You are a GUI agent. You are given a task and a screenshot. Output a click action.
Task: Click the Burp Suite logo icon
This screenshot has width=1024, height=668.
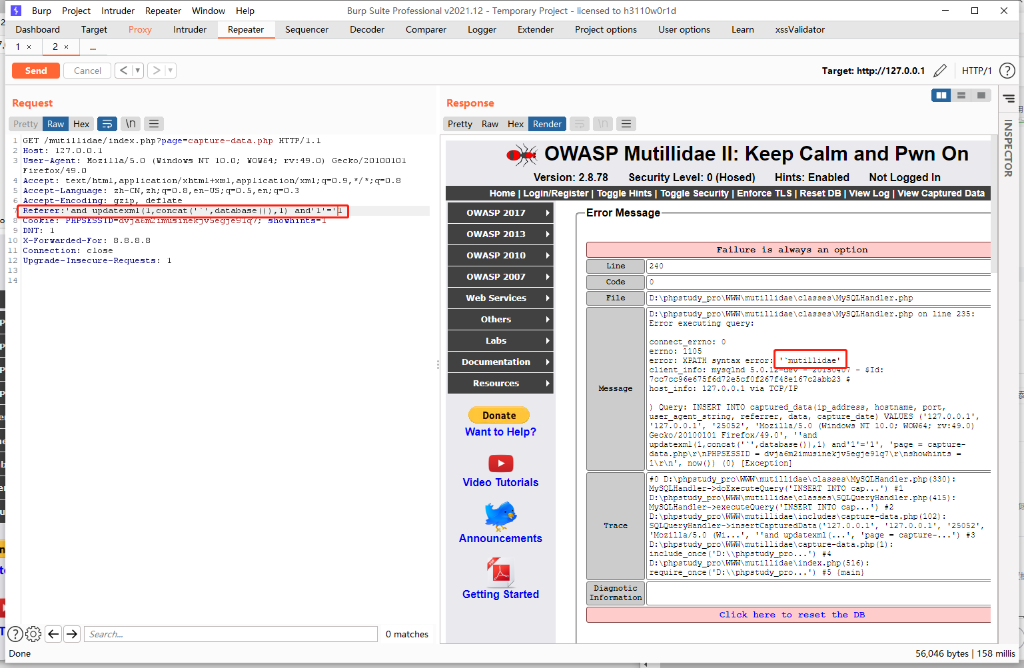click(x=16, y=11)
